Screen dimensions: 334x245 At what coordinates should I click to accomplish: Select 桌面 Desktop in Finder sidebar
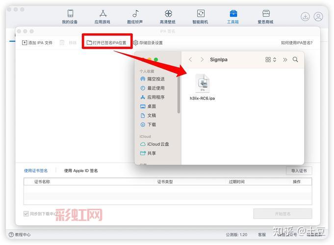click(x=148, y=106)
